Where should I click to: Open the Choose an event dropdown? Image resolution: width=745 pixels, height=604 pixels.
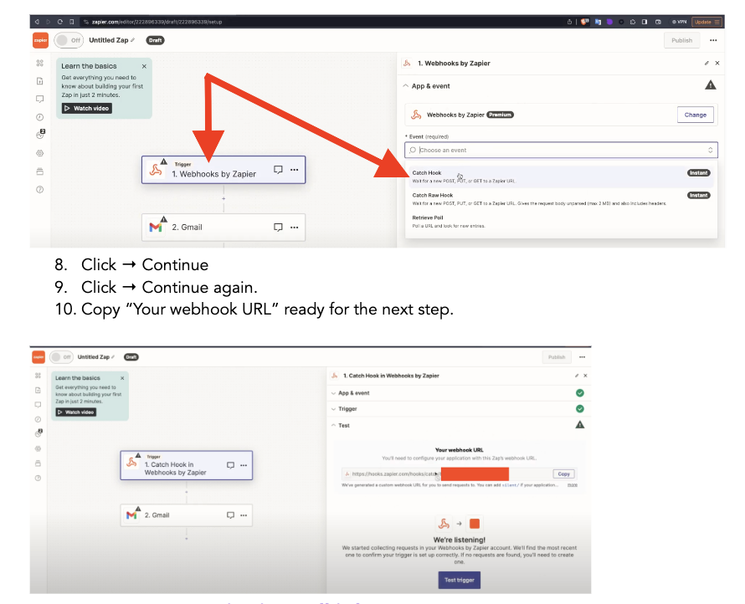pos(561,151)
